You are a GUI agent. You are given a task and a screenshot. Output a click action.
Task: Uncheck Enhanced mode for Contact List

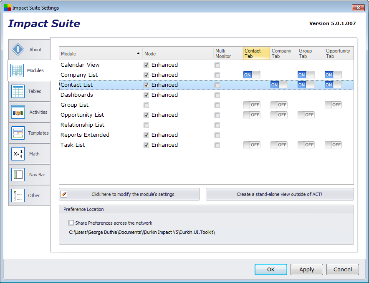pos(147,85)
